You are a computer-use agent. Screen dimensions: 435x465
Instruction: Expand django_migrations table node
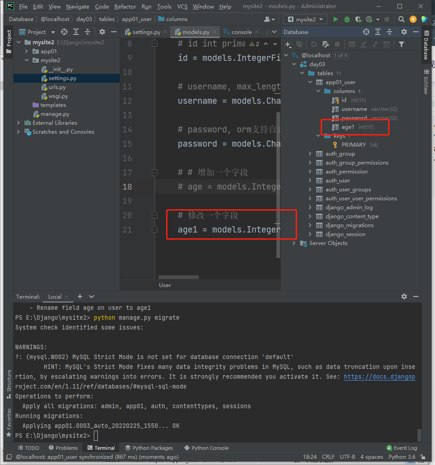(x=310, y=225)
